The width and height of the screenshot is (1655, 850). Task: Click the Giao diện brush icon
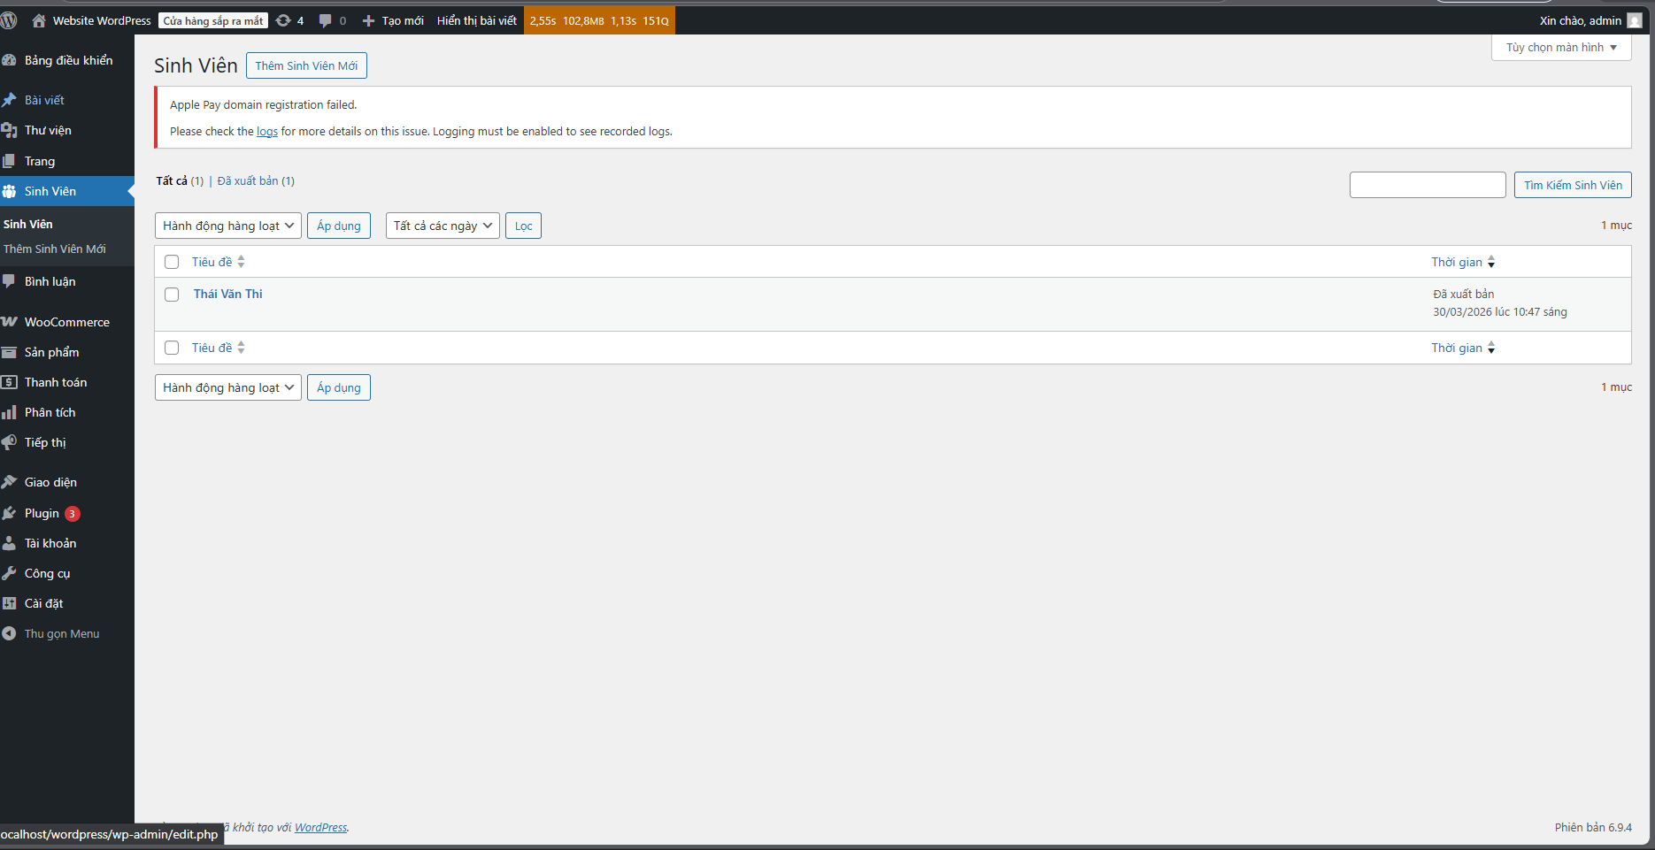click(9, 482)
